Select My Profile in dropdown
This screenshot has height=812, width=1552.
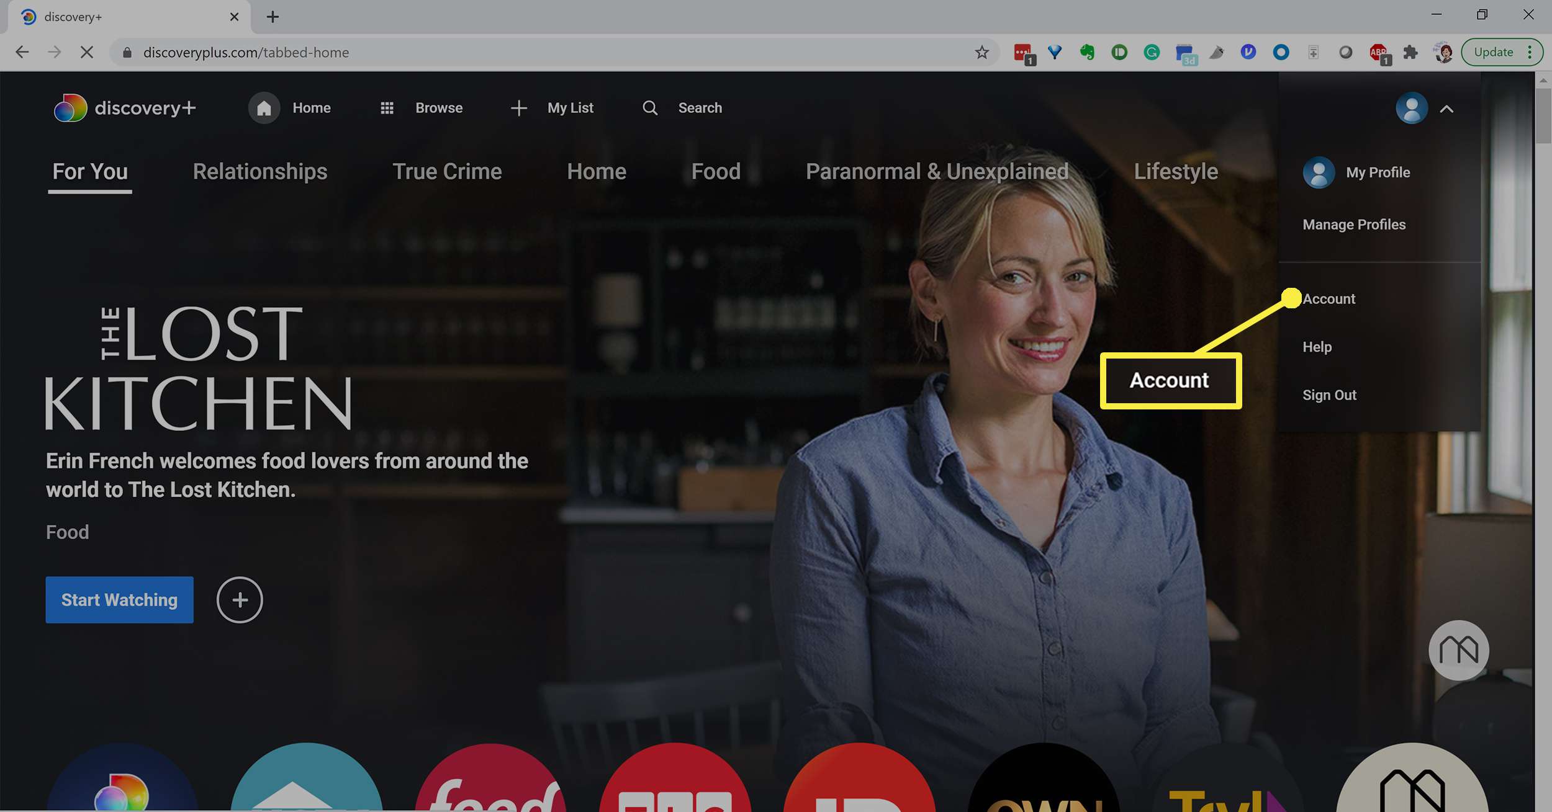1356,172
